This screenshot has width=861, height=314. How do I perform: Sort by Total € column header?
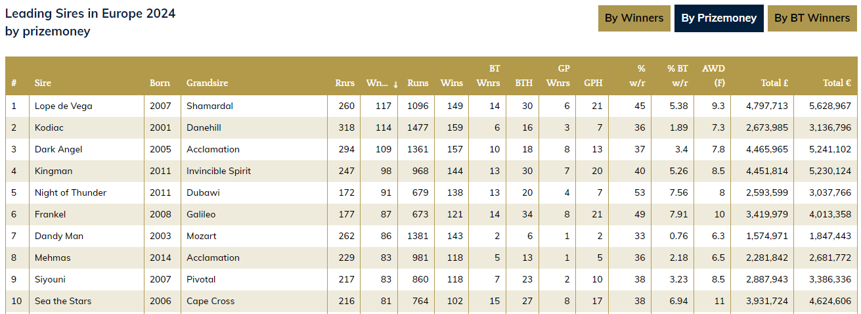click(837, 83)
